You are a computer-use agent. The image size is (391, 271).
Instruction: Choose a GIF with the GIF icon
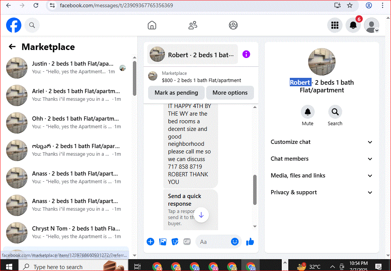[x=187, y=242]
